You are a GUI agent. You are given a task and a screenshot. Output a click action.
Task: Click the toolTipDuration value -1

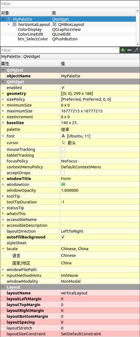[x=63, y=202]
